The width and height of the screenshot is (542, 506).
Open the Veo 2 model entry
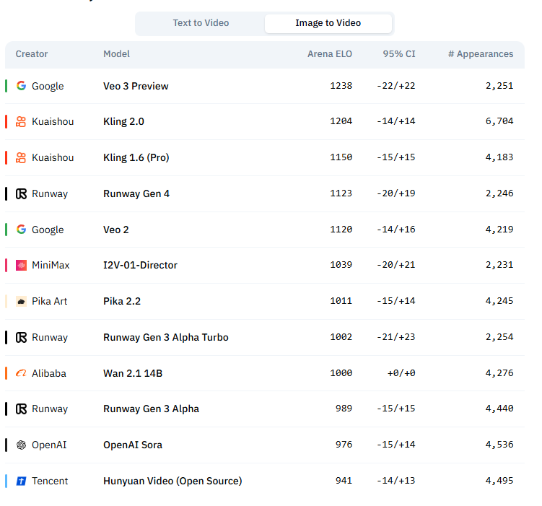tap(115, 230)
